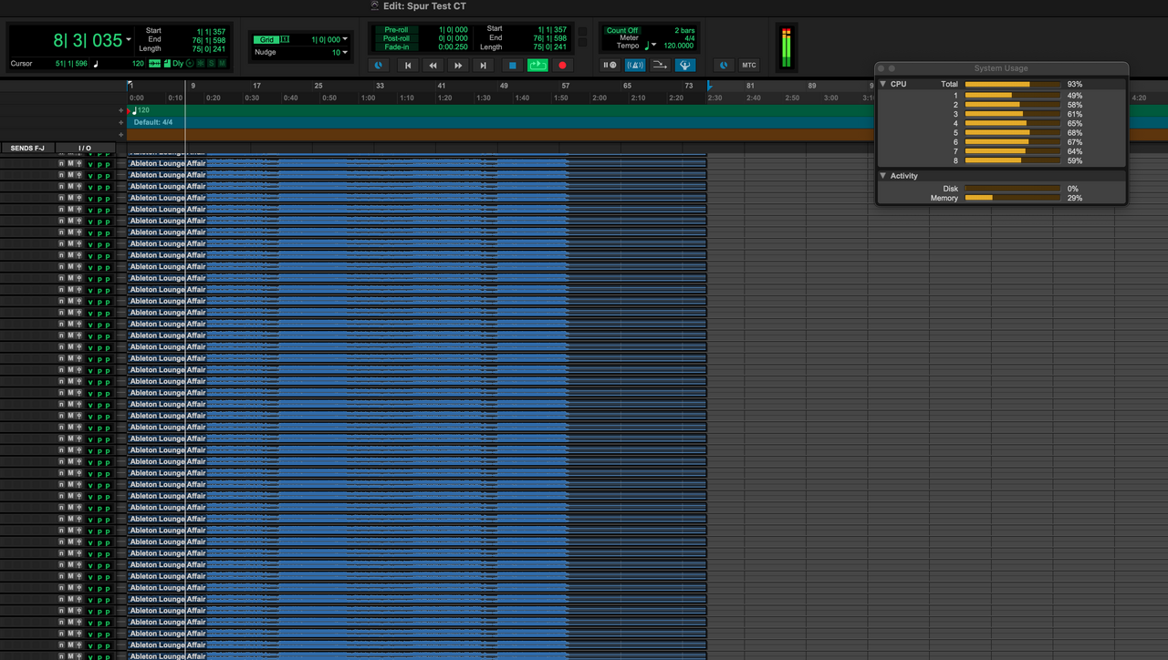Toggle the Post-roll button

click(x=397, y=38)
